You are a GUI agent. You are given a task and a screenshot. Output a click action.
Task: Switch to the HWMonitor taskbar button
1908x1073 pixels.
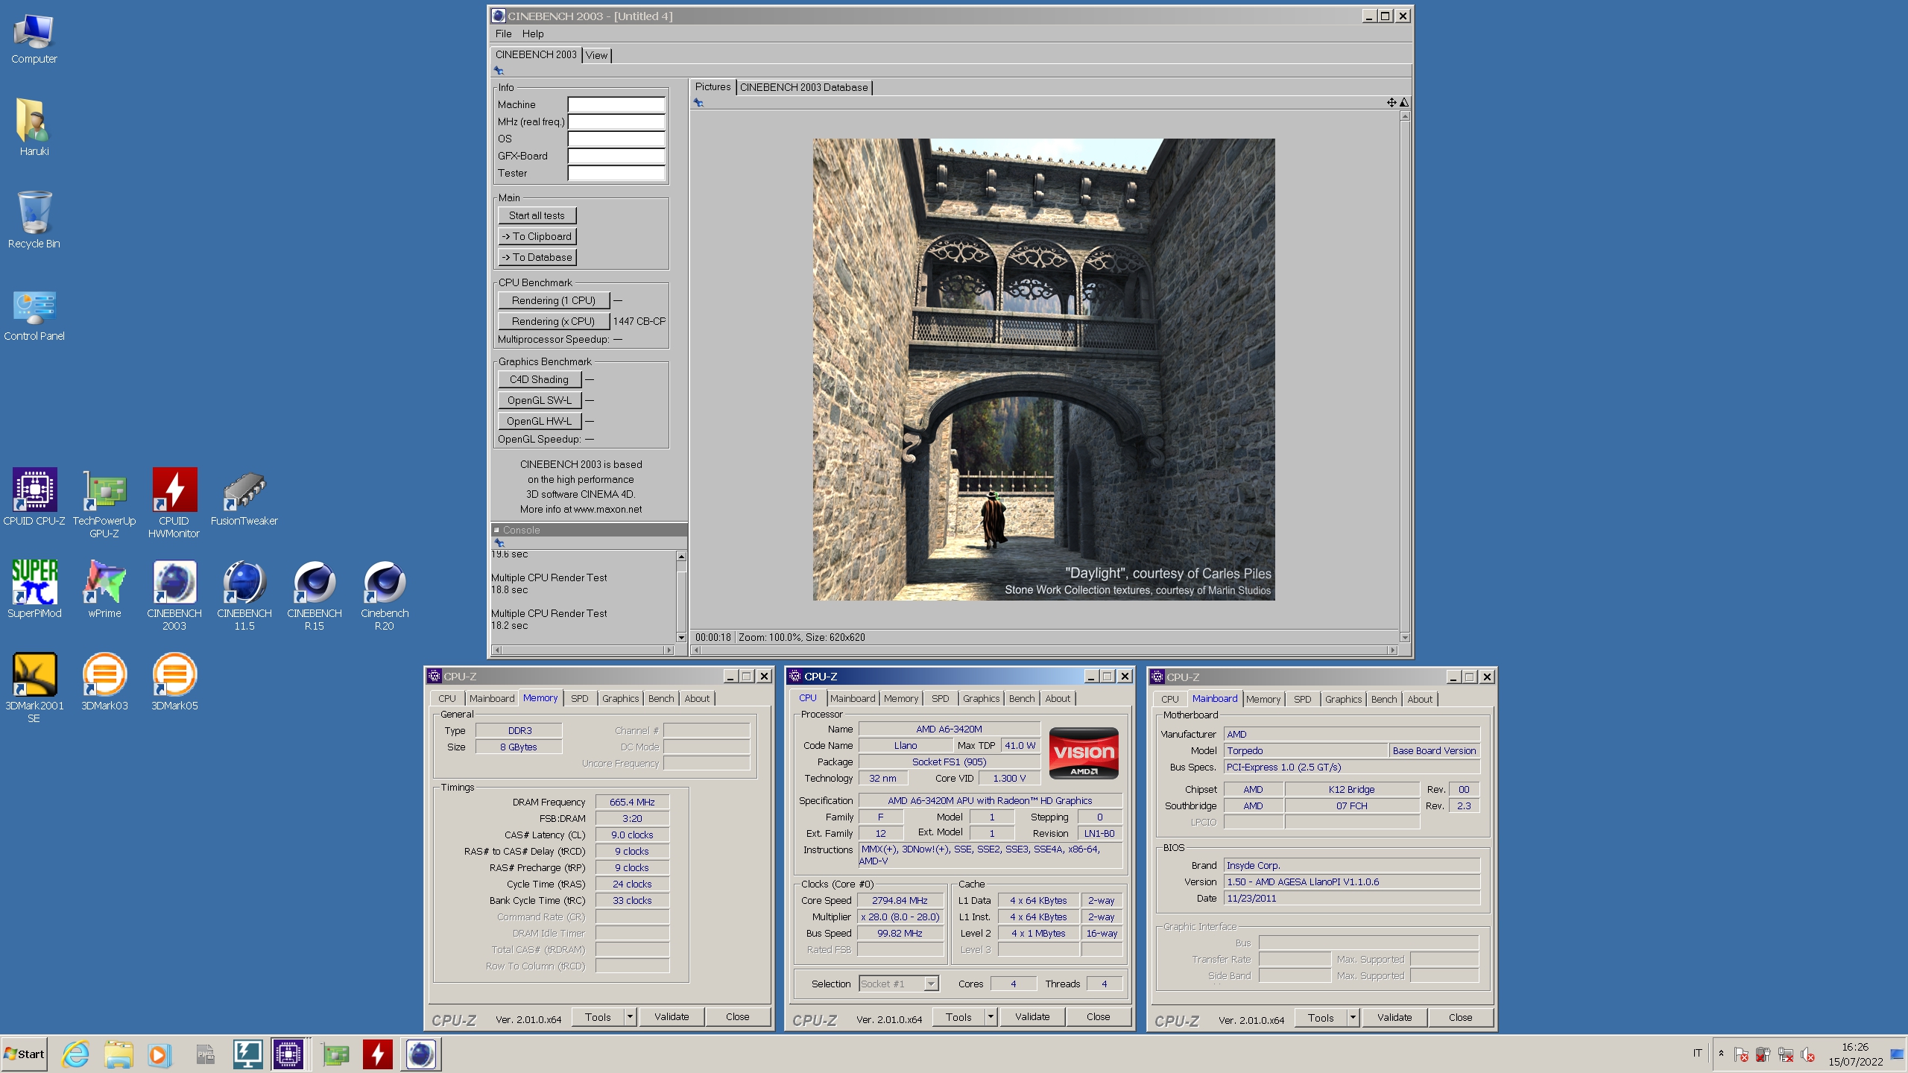(x=378, y=1054)
